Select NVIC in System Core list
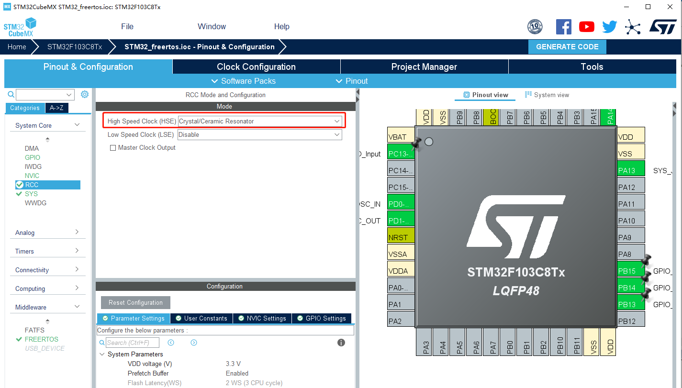Viewport: 682px width, 388px height. (x=32, y=176)
